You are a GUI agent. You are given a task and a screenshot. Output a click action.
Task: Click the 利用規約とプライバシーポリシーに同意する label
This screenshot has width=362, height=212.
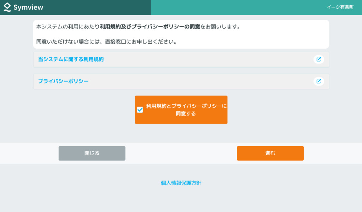[x=186, y=110]
